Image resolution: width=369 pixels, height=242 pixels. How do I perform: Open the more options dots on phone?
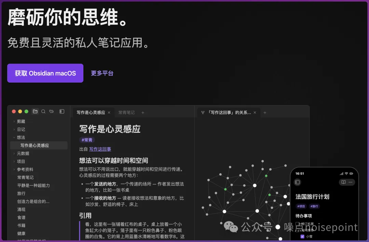351,182
